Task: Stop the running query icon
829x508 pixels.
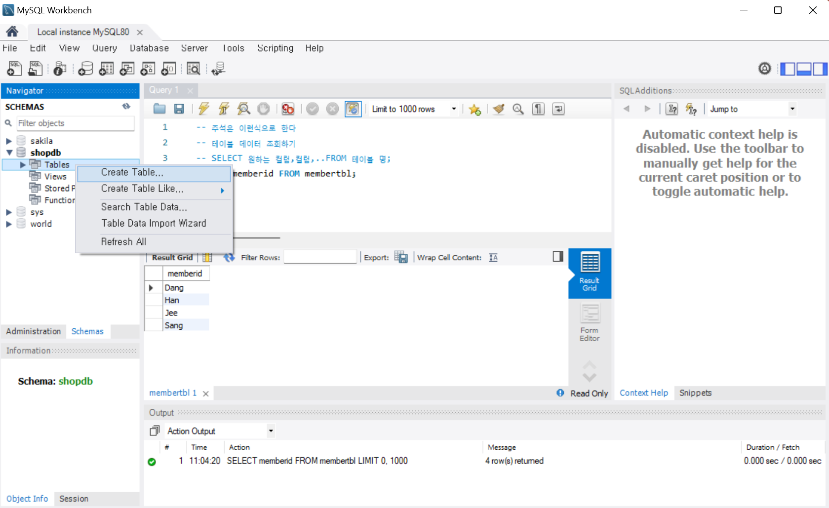Action: point(264,109)
